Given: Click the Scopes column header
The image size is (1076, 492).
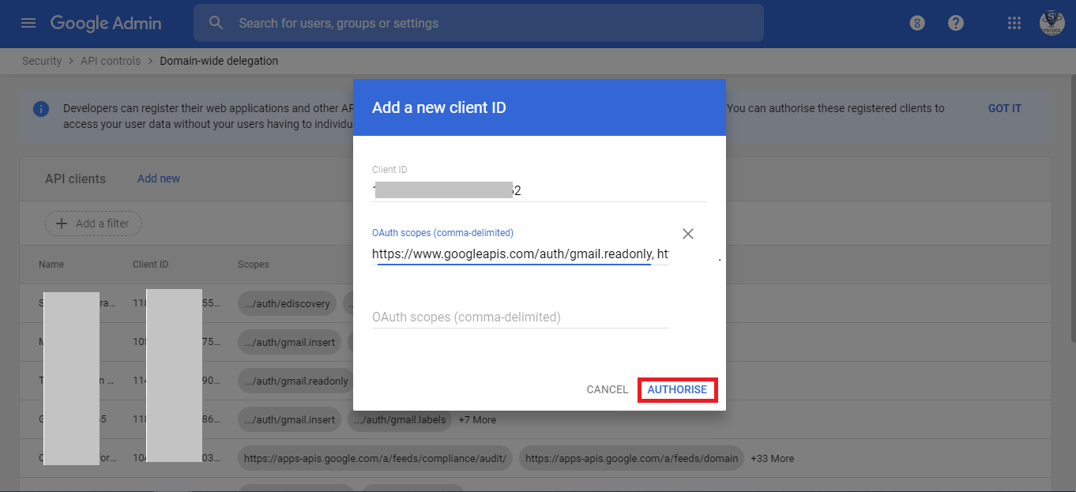Looking at the screenshot, I should click(254, 265).
